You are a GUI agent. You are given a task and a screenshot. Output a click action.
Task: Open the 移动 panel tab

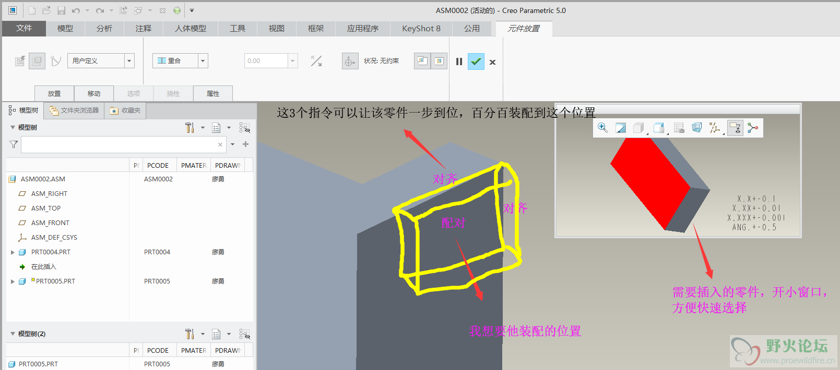tap(94, 93)
